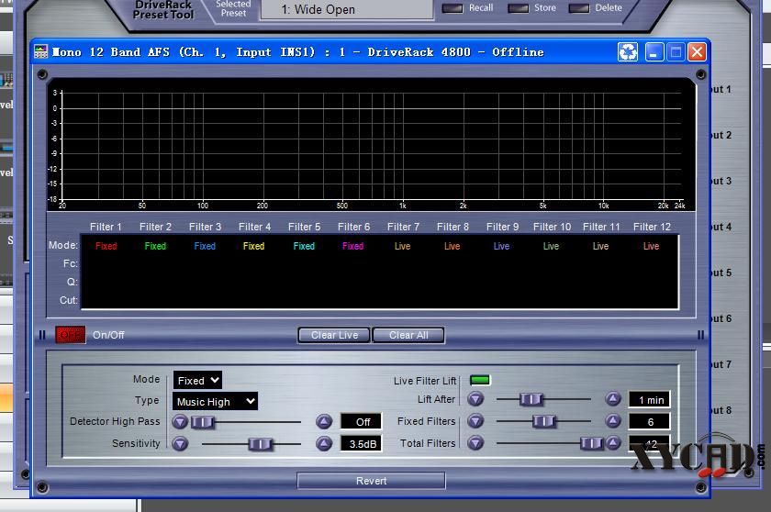Viewport: 771px width, 512px height.
Task: Select Filter 3 Fixed mode cell
Action: pos(205,246)
